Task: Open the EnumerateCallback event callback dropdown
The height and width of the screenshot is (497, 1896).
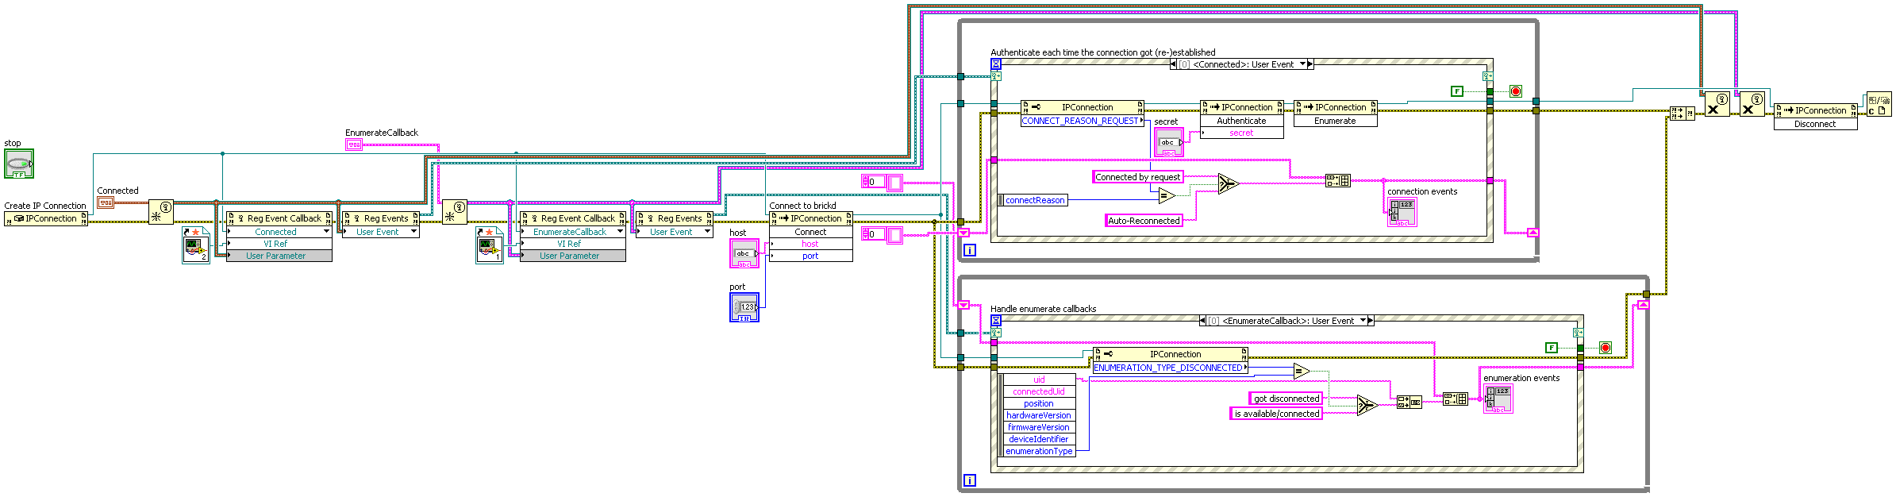Action: coord(620,232)
